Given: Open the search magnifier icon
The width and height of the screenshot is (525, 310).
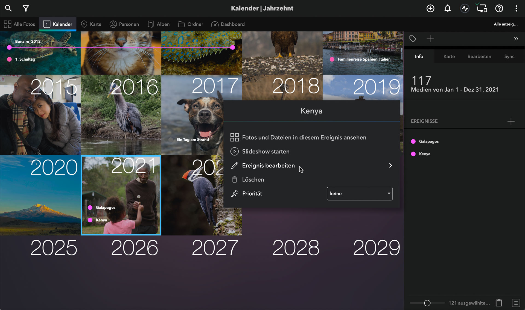Looking at the screenshot, I should pyautogui.click(x=8, y=8).
